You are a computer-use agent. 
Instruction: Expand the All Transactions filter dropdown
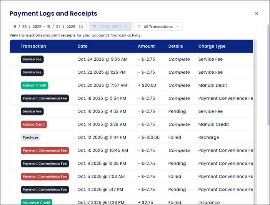point(158,26)
